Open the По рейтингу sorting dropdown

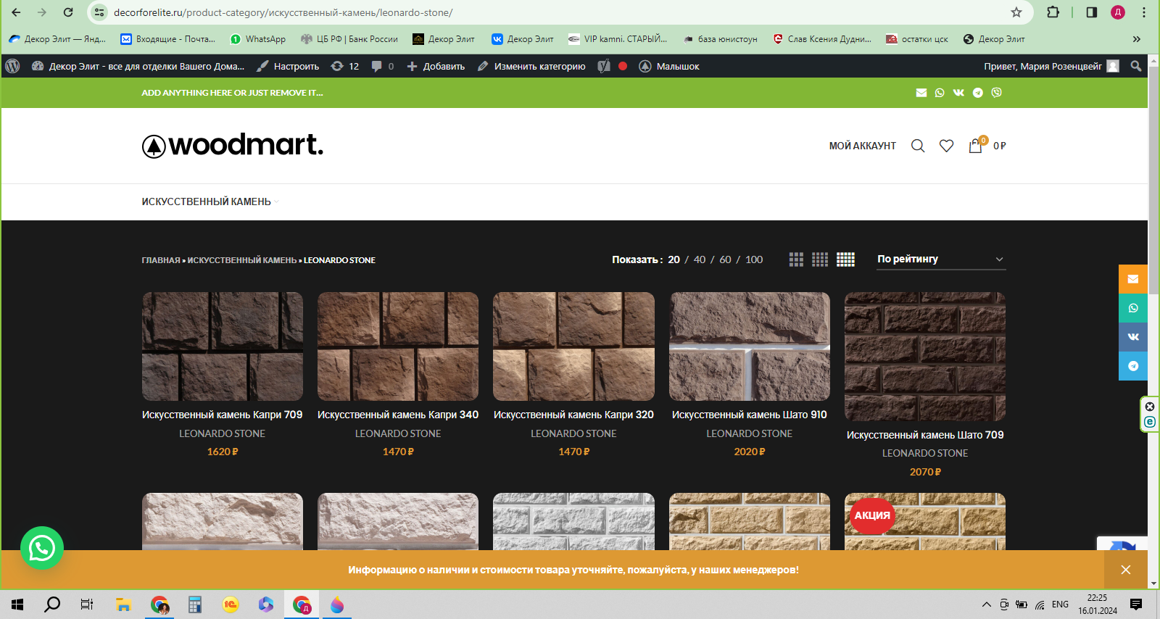tap(941, 259)
